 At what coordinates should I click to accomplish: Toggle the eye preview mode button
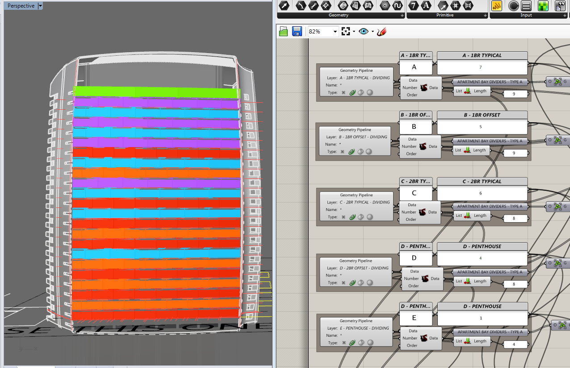pos(364,31)
